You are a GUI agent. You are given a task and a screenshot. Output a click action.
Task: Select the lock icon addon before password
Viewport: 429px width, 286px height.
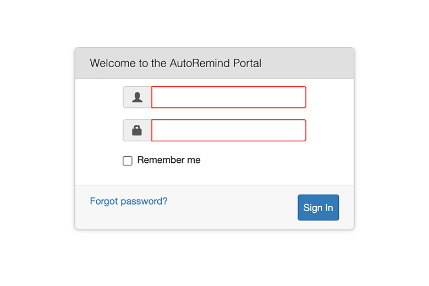pos(137,130)
